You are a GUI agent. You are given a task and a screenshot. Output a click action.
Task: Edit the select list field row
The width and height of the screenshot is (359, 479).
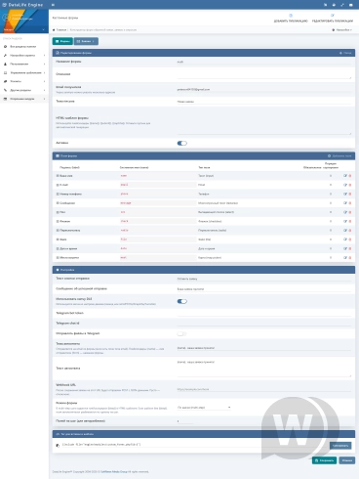pyautogui.click(x=345, y=212)
